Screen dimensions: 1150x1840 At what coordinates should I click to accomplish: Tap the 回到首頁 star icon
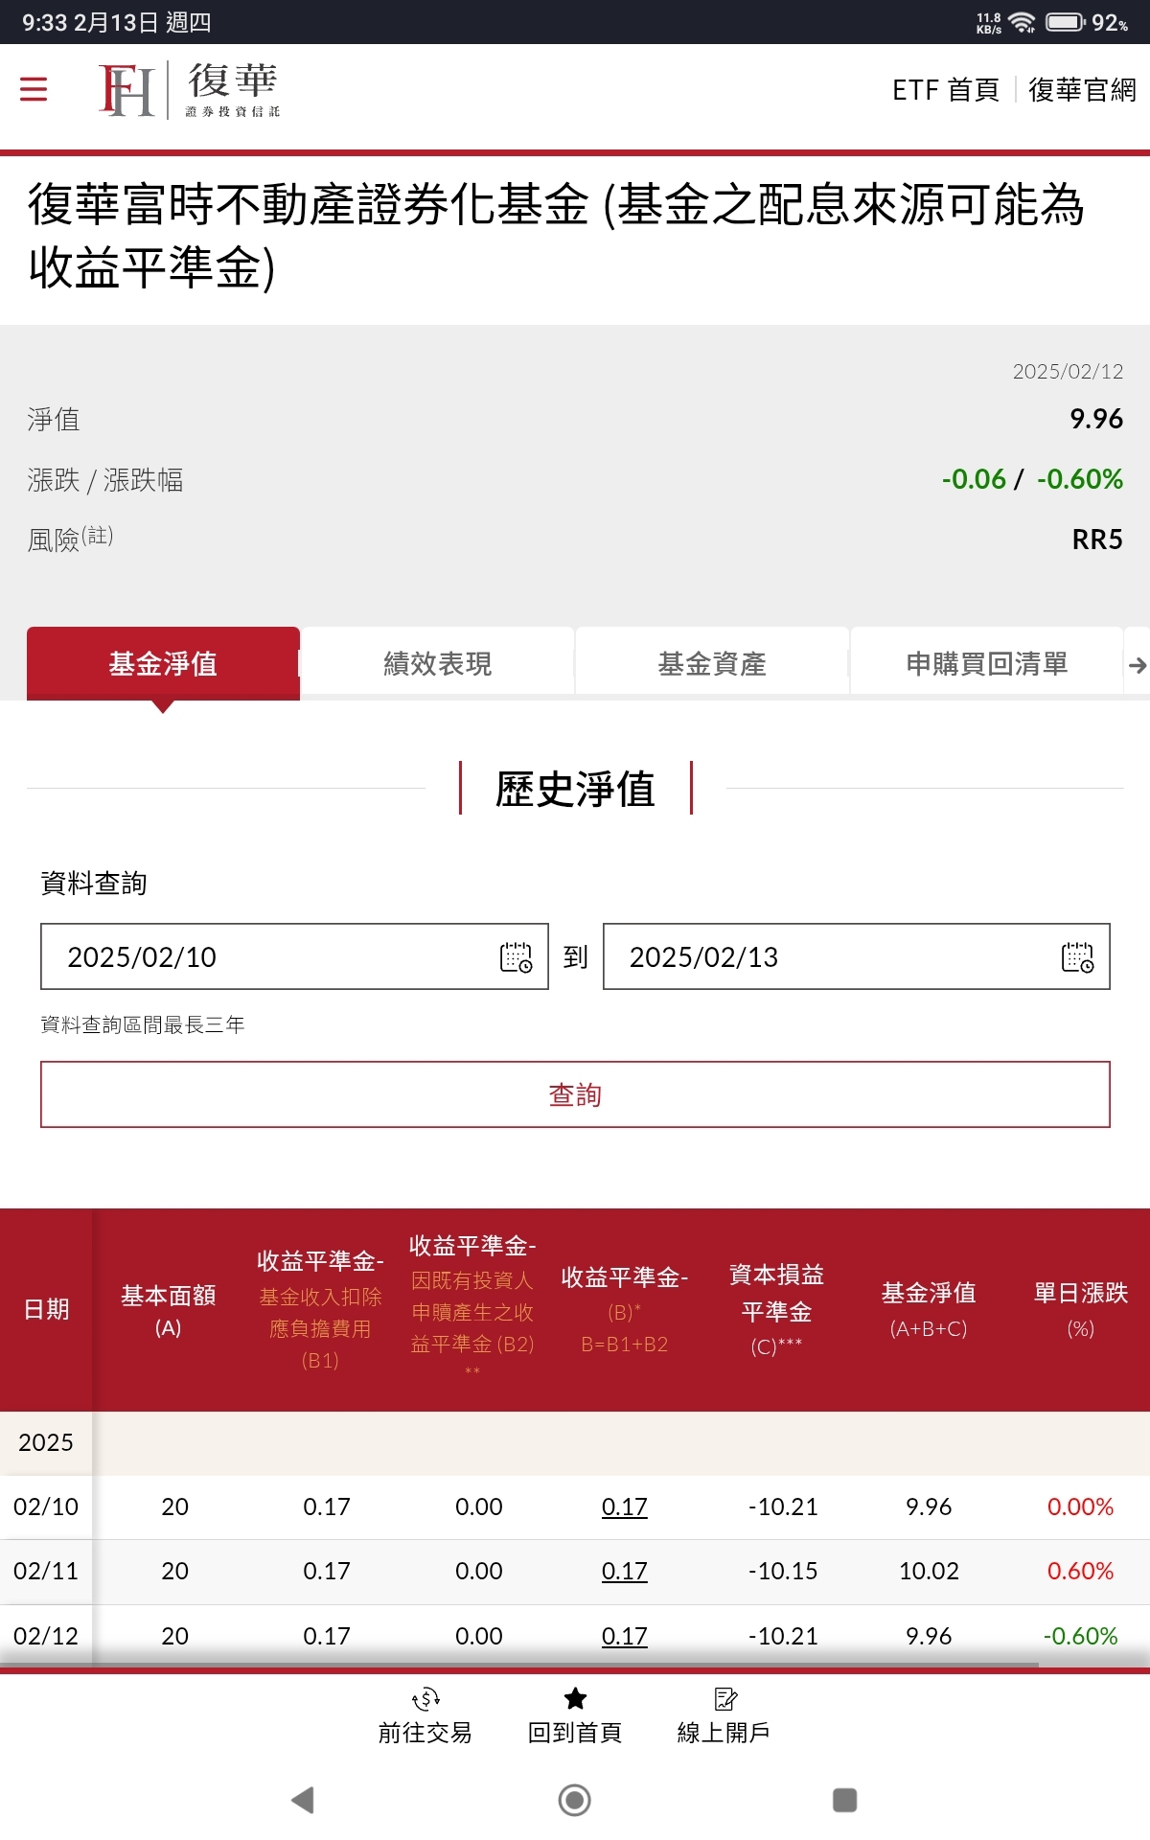coord(575,1699)
